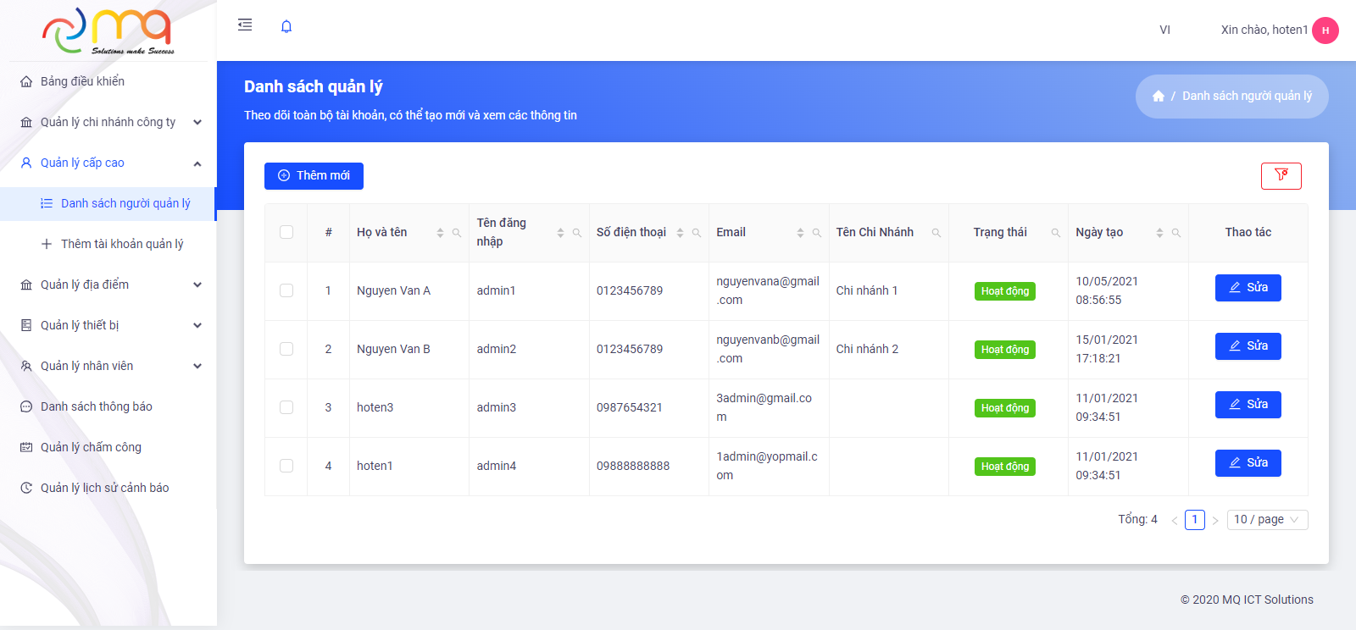Toggle the select-all checkbox in table header
This screenshot has width=1356, height=630.
pos(286,232)
